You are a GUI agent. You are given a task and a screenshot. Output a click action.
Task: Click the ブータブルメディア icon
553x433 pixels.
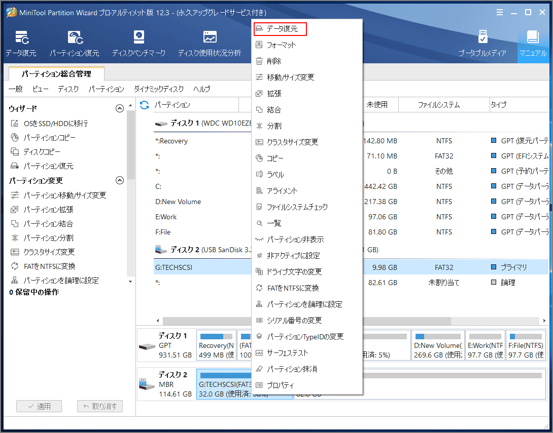482,43
